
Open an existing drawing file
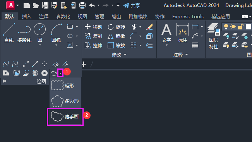[36, 5]
